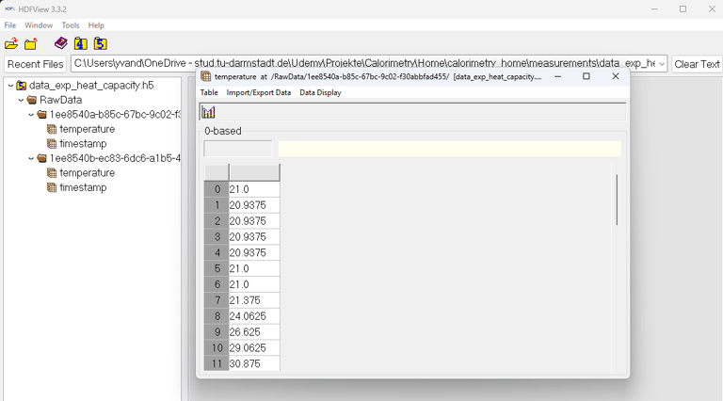Close the temperature table window
723x401 pixels.
616,76
